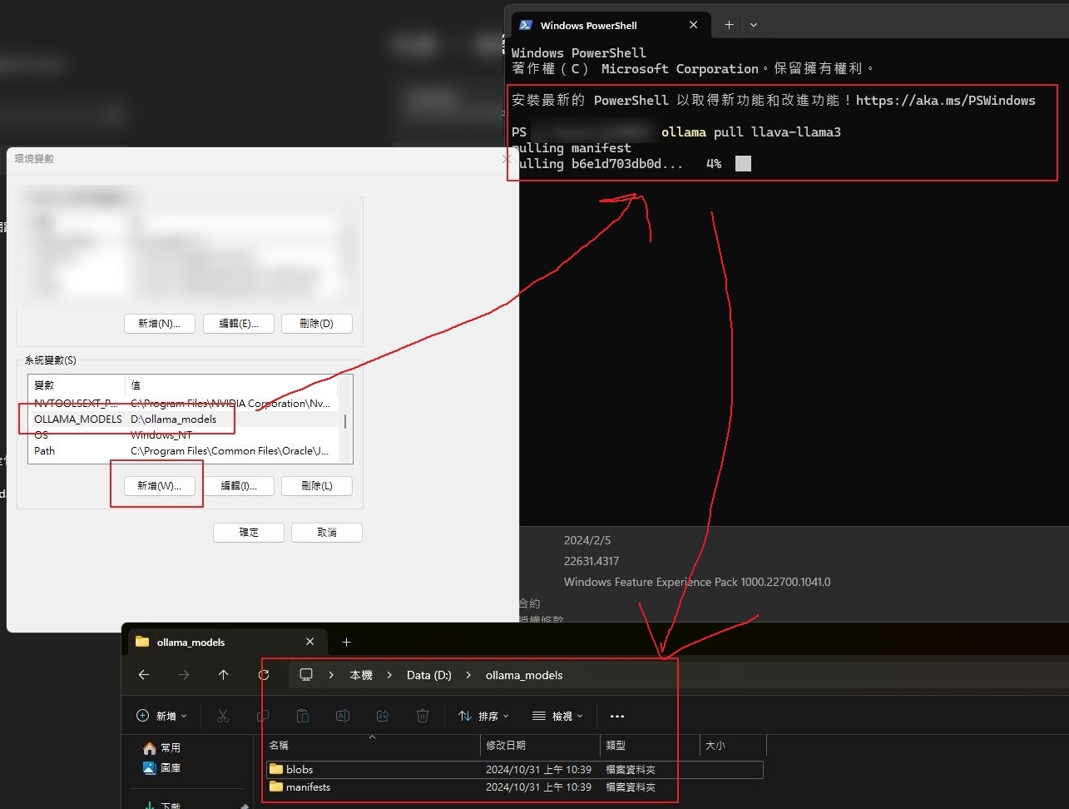Sort by 修改日期 column header

(540, 745)
